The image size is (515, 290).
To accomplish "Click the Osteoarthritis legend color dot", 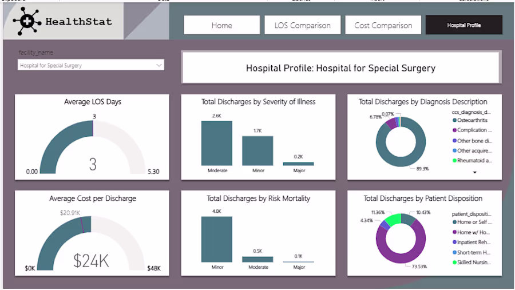I will (454, 120).
